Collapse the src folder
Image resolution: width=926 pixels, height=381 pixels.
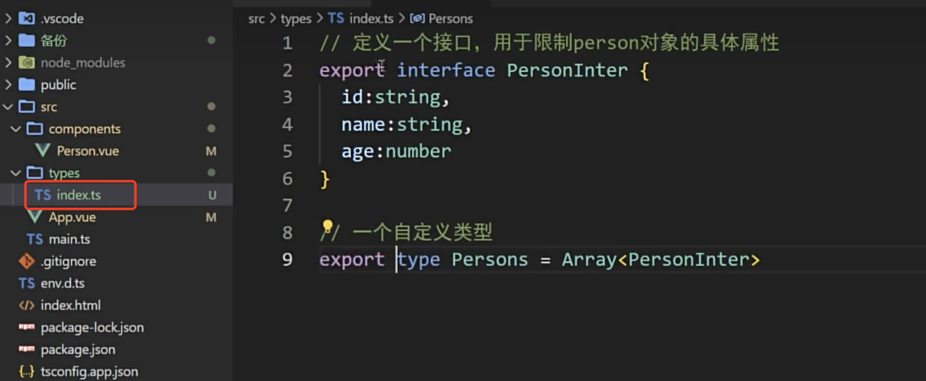pyautogui.click(x=8, y=107)
